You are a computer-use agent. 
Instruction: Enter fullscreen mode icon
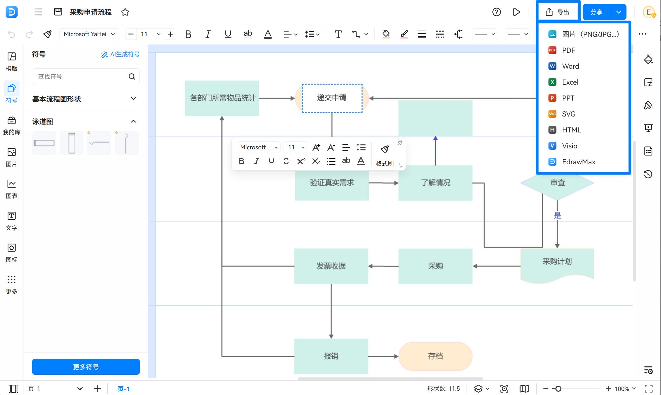click(649, 389)
